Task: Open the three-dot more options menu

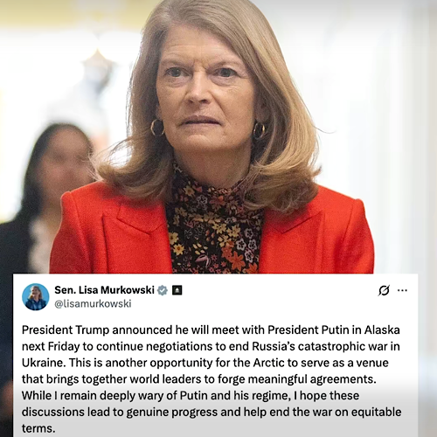Action: click(402, 290)
